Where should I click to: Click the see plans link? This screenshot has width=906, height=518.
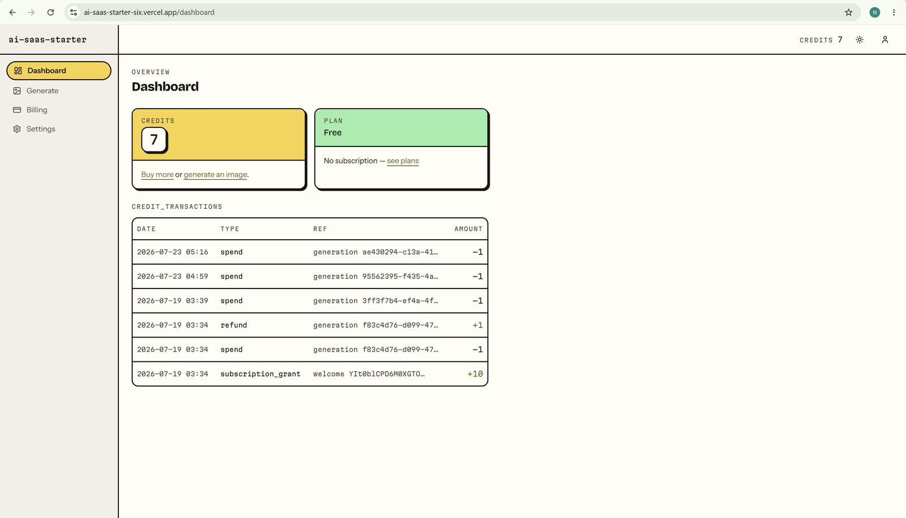403,161
